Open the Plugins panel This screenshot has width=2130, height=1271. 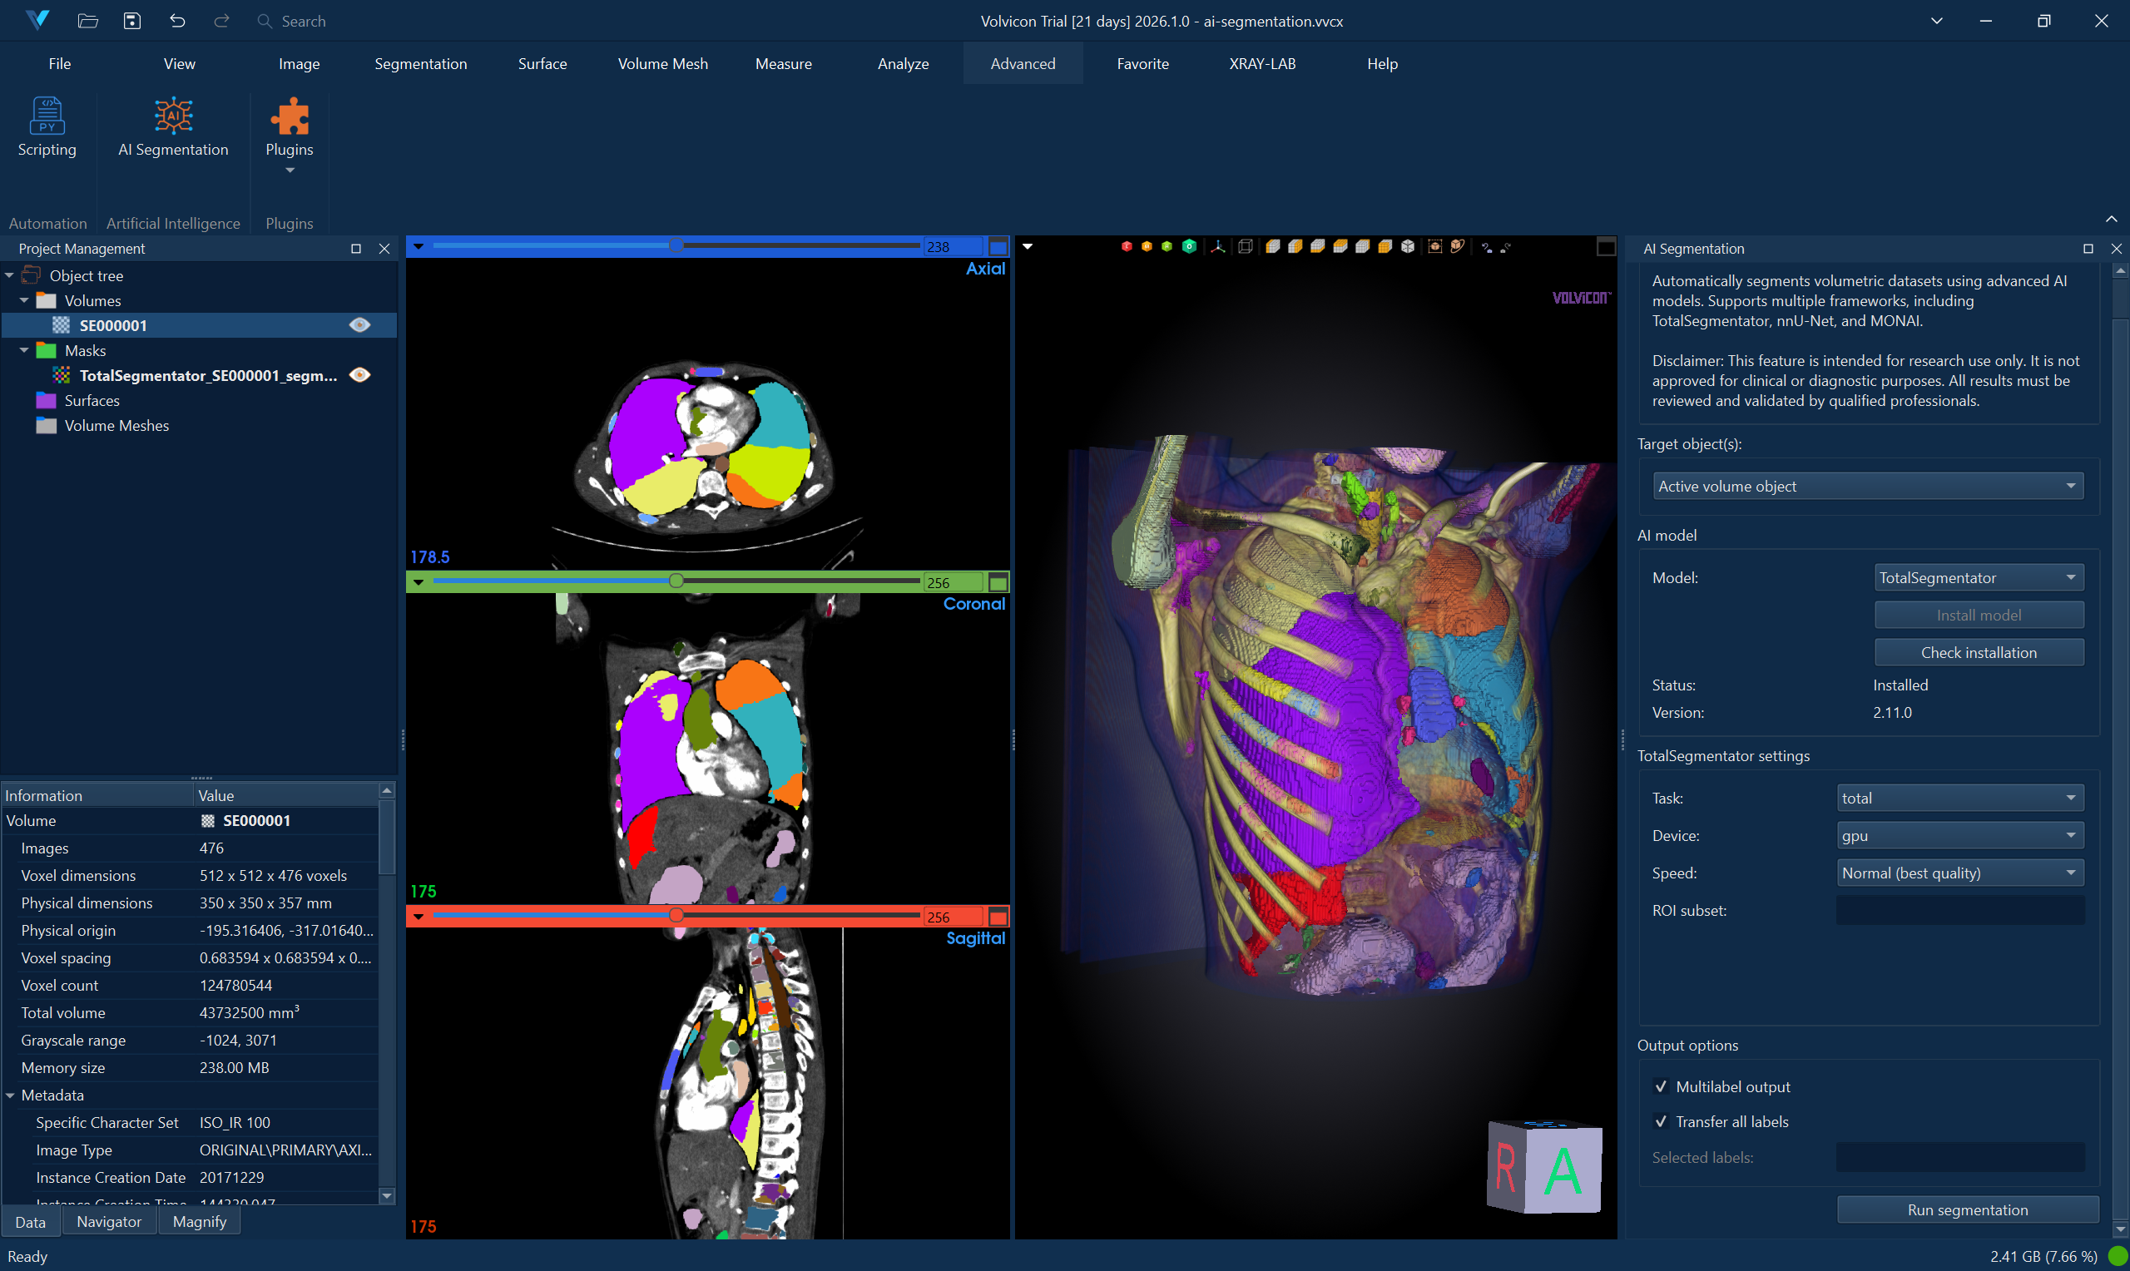tap(290, 126)
